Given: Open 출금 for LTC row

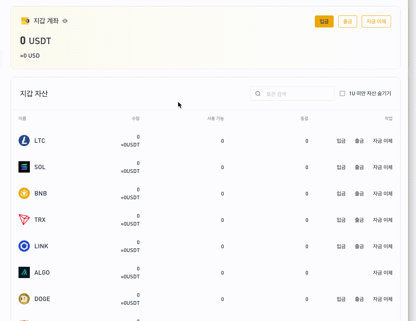Looking at the screenshot, I should pyautogui.click(x=359, y=141).
